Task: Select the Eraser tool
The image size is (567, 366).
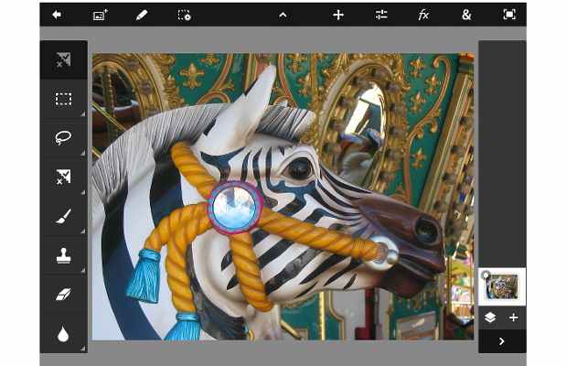Action: (x=63, y=295)
